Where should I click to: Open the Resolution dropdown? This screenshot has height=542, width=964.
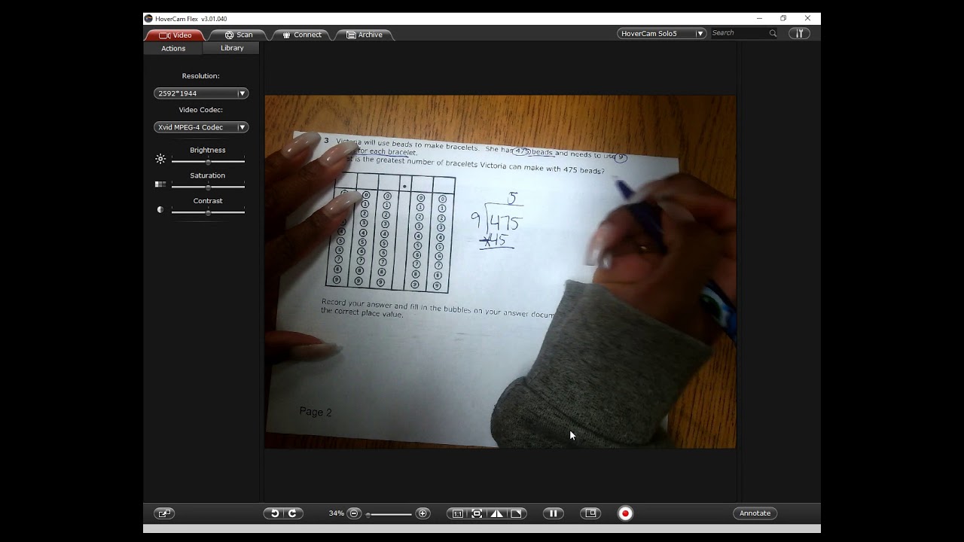point(201,93)
